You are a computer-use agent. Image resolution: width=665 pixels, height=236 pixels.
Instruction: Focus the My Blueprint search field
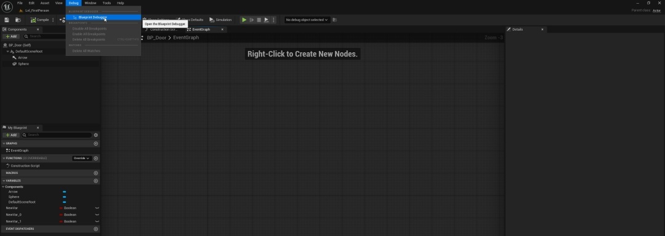click(57, 135)
